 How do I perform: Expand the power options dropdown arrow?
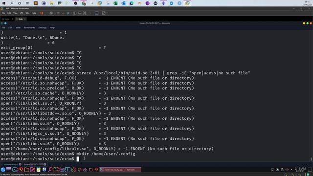click(x=45, y=13)
